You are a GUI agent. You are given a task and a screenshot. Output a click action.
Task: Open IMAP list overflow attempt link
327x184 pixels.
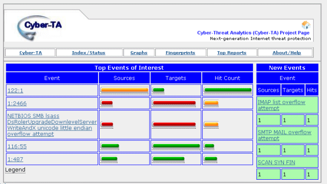pyautogui.click(x=281, y=105)
